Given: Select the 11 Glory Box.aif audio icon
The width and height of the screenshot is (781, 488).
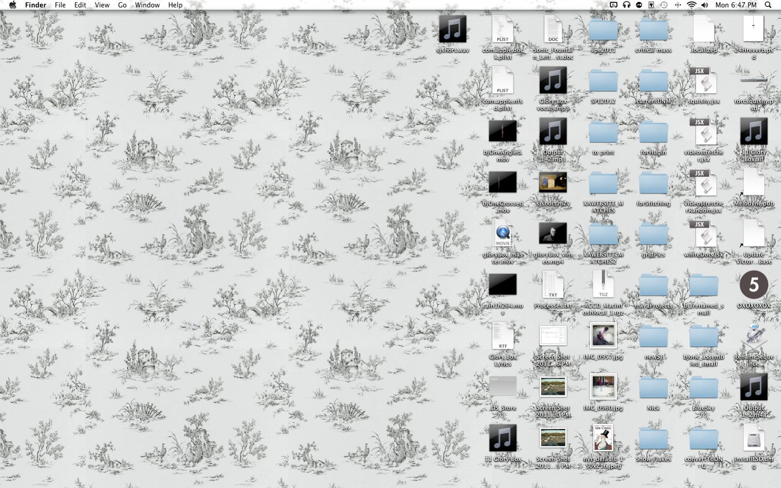Looking at the screenshot, I should pos(754,131).
